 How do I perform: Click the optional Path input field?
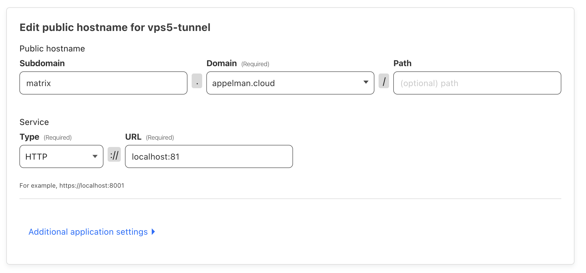[x=477, y=83]
